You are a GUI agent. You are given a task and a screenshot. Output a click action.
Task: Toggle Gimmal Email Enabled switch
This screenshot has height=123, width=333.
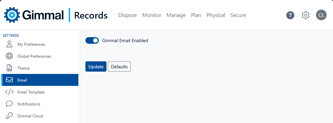pyautogui.click(x=92, y=40)
